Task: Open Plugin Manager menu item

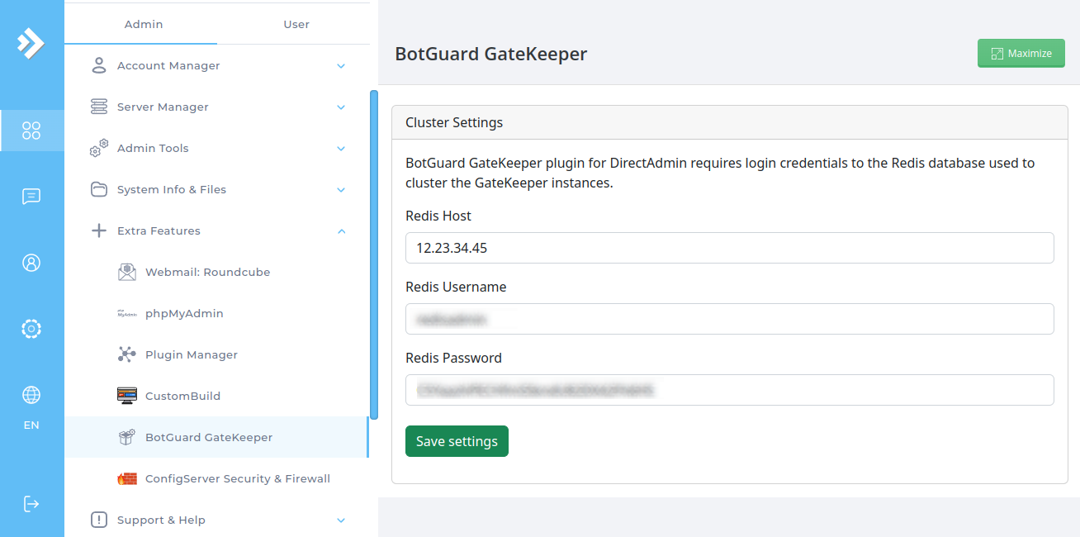Action: click(216, 354)
